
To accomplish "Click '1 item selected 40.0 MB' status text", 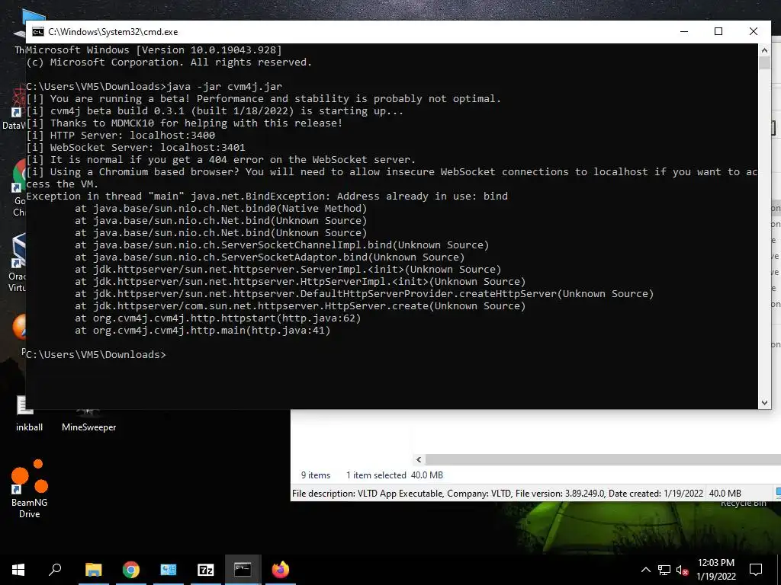I will coord(394,475).
